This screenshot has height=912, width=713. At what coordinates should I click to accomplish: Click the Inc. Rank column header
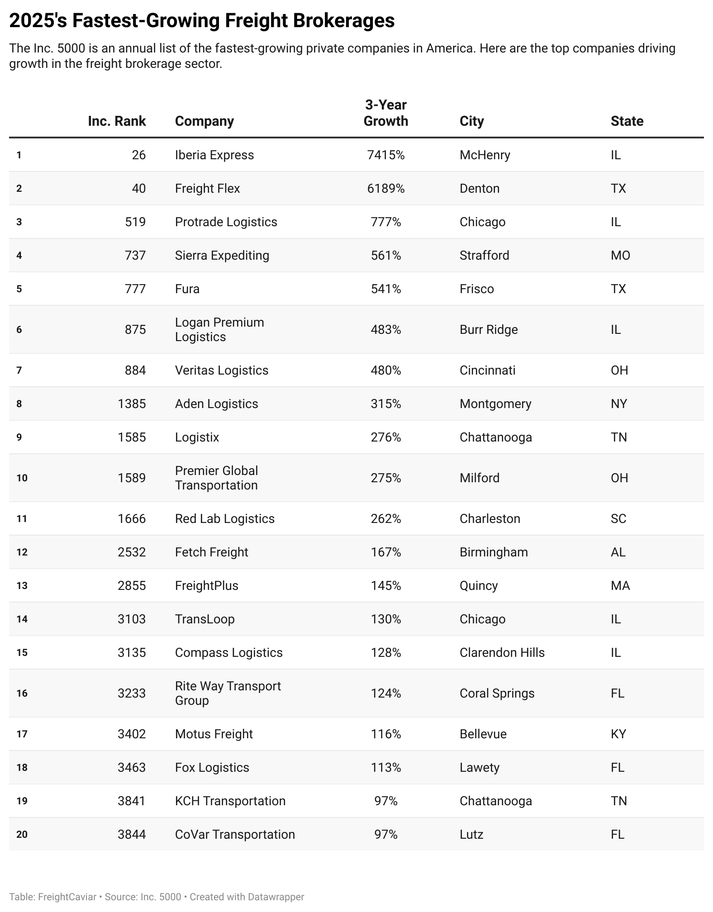click(117, 121)
